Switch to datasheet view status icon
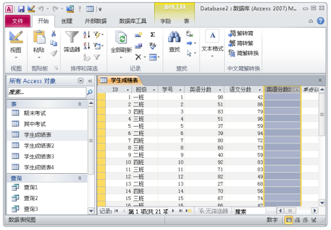This screenshot has width=331, height=230. [x=289, y=220]
